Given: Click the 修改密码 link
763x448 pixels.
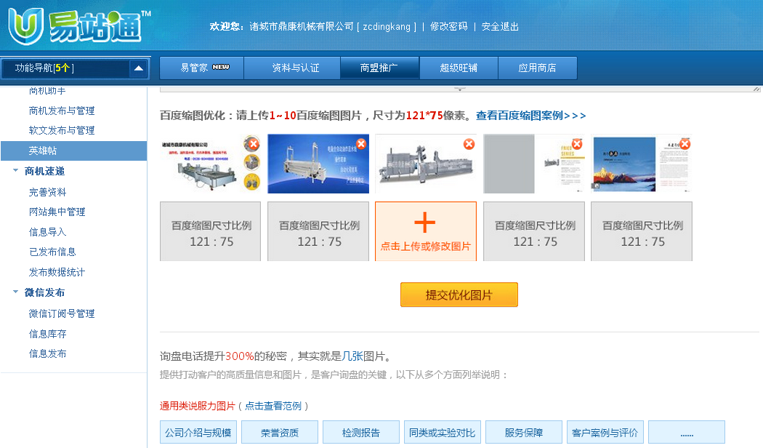Looking at the screenshot, I should pyautogui.click(x=448, y=26).
